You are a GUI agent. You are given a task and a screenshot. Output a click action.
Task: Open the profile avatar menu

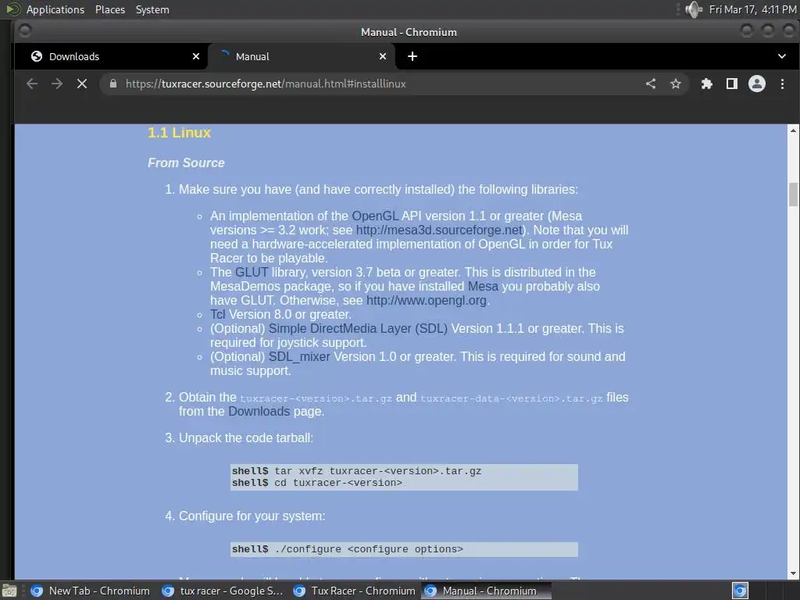coord(756,84)
